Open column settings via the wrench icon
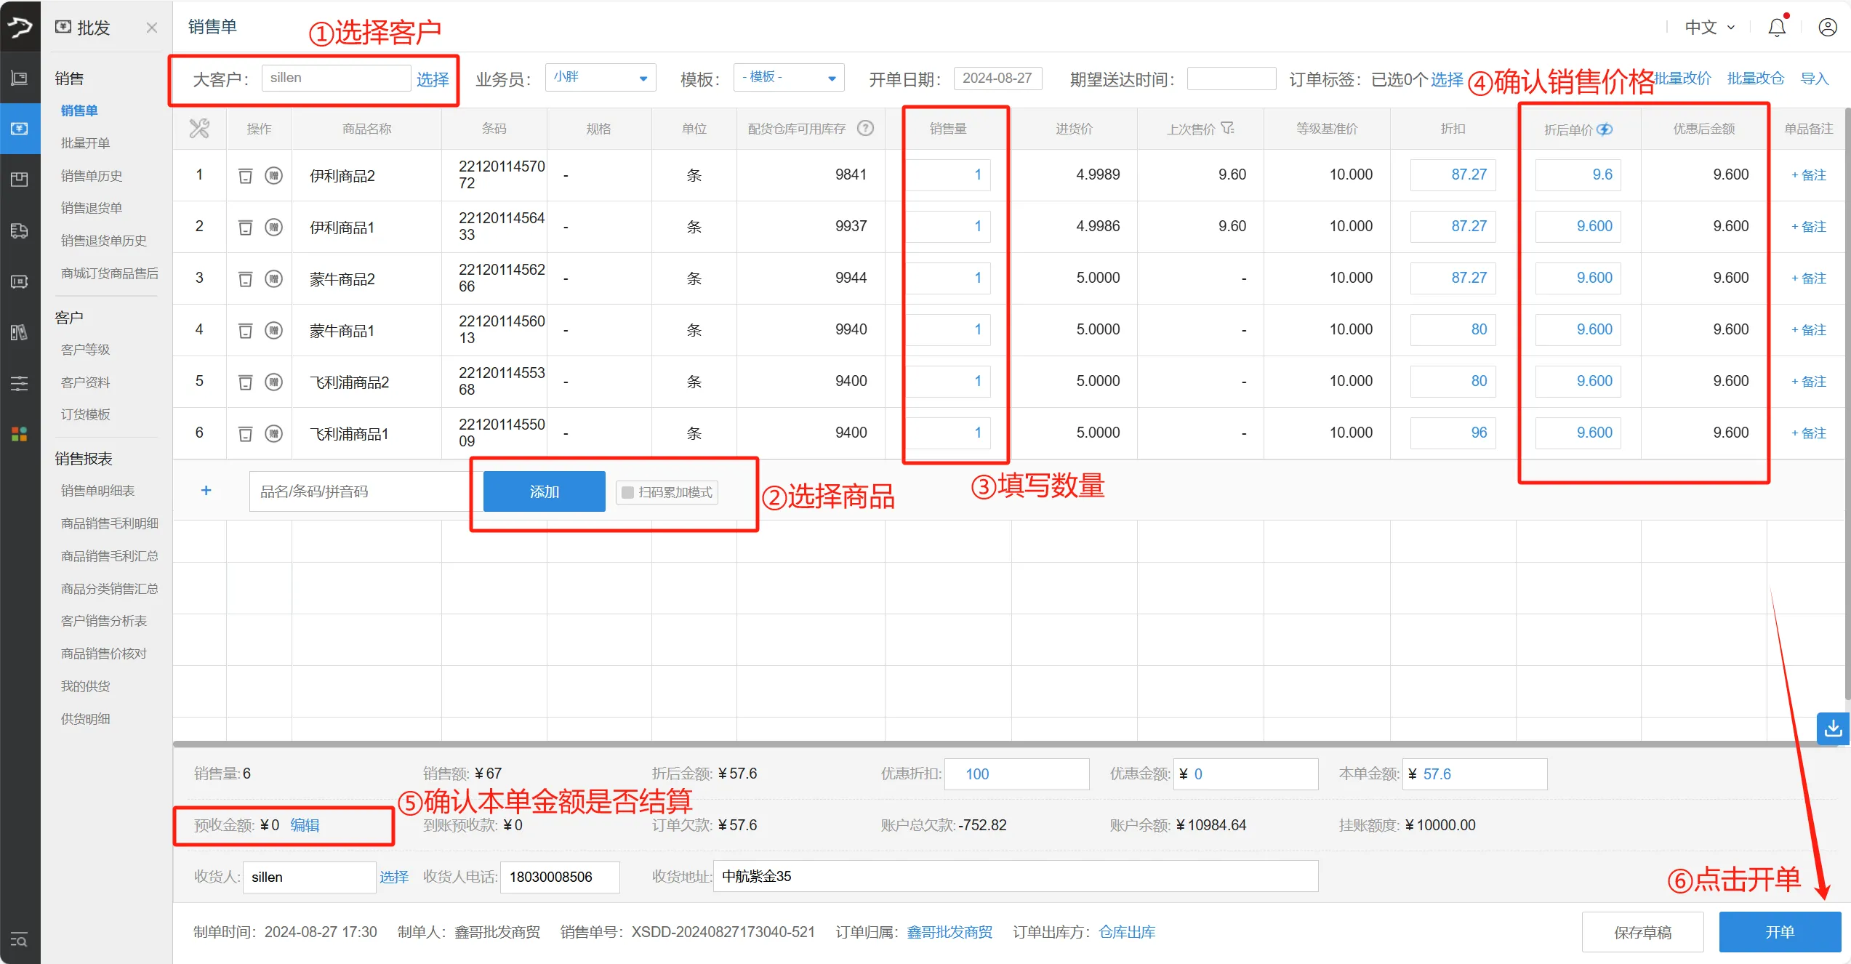 tap(199, 128)
